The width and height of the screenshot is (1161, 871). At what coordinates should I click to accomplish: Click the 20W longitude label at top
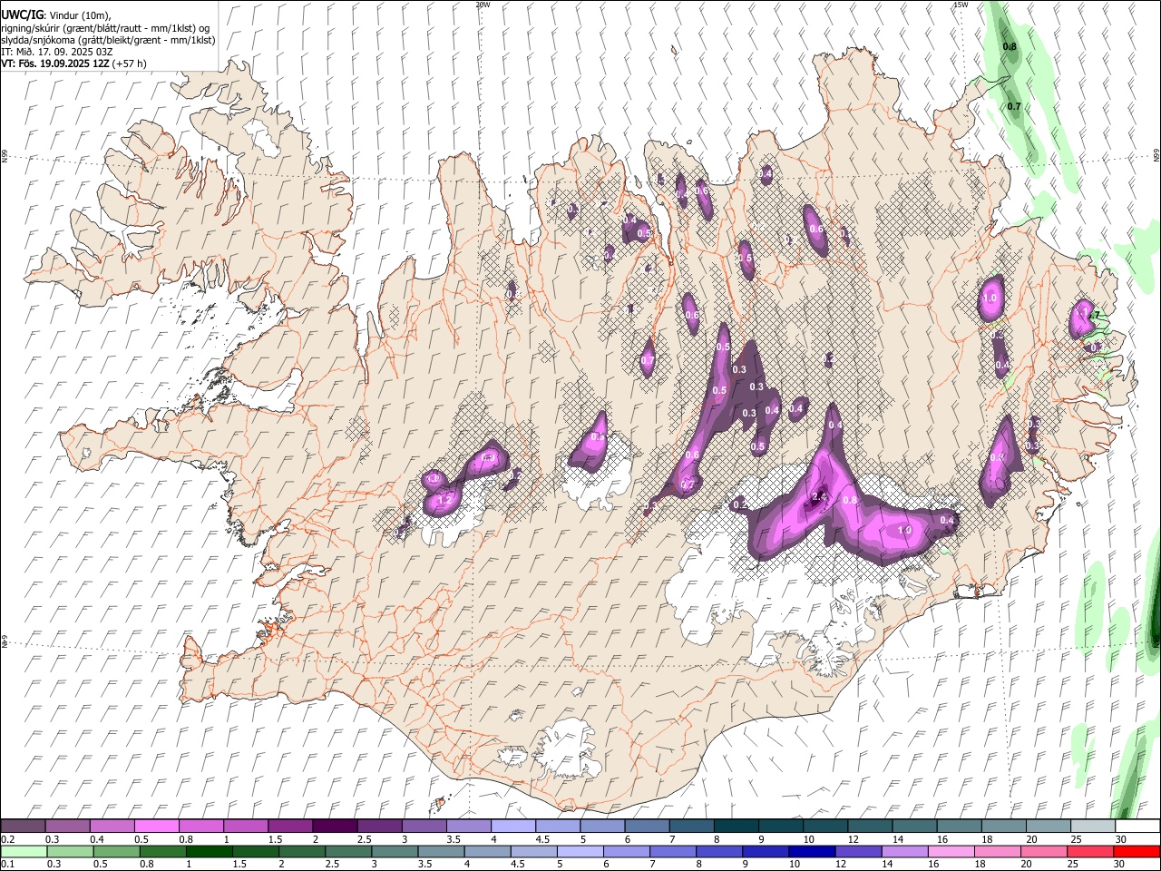tap(483, 5)
